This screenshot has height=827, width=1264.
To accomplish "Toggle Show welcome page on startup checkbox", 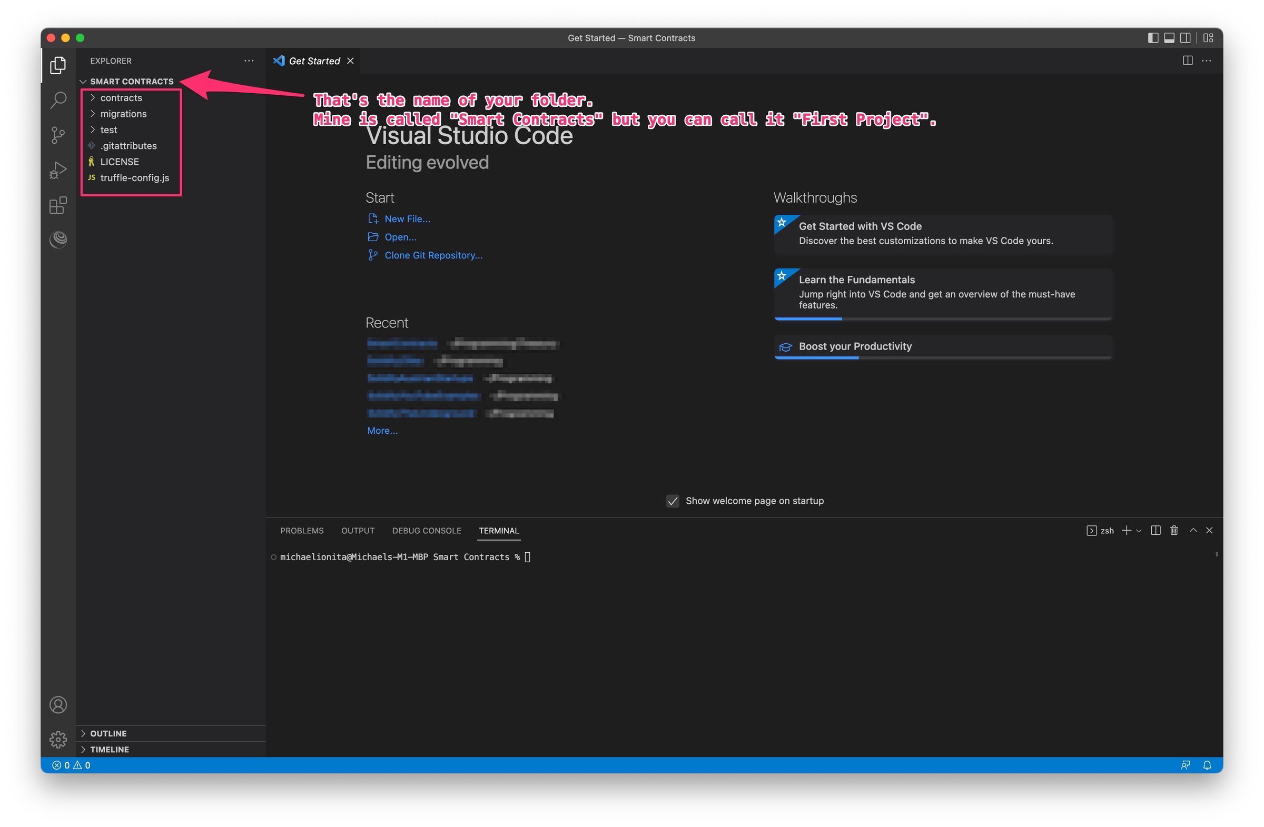I will point(673,501).
